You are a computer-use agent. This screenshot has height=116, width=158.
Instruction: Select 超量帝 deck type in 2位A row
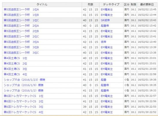click(x=105, y=26)
